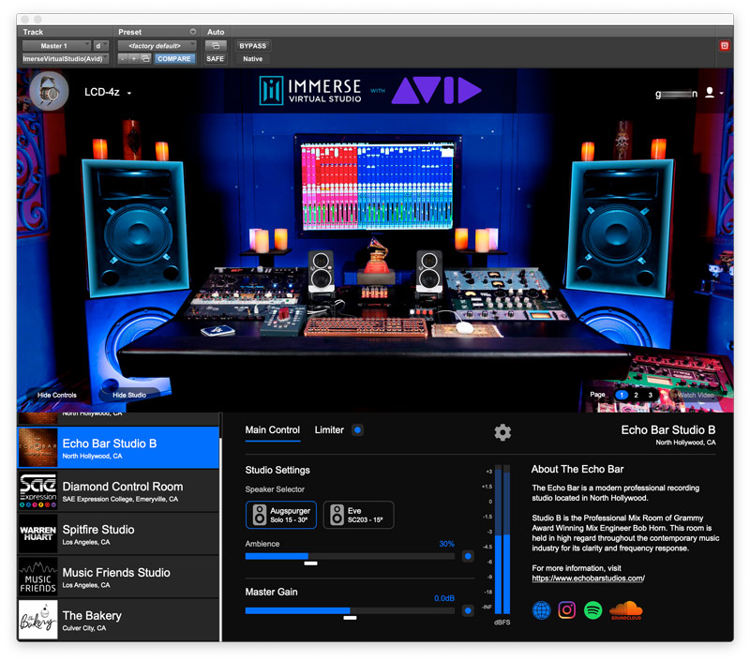Image resolution: width=750 pixels, height=661 pixels.
Task: Toggle the SAFE button
Action: tap(216, 58)
